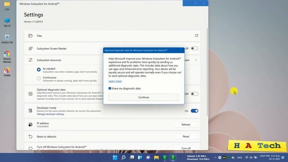Click the Developer mode tools icon
Image resolution: width=288 pixels, height=162 pixels.
pos(31,111)
